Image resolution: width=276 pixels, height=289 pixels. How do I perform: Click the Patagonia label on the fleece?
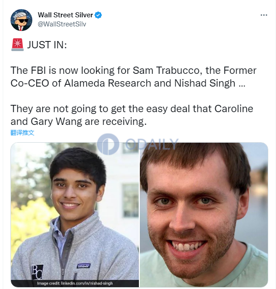[x=84, y=266]
